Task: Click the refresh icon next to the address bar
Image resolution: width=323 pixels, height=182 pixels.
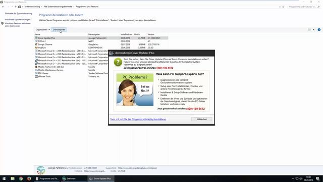Action: tap(283, 7)
